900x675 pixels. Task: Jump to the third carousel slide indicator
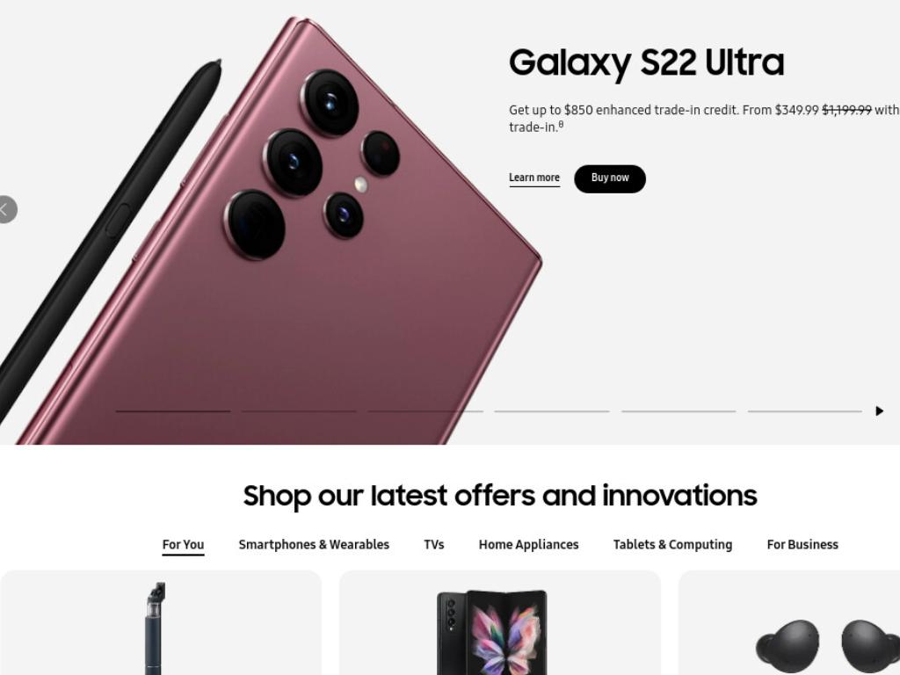point(425,411)
